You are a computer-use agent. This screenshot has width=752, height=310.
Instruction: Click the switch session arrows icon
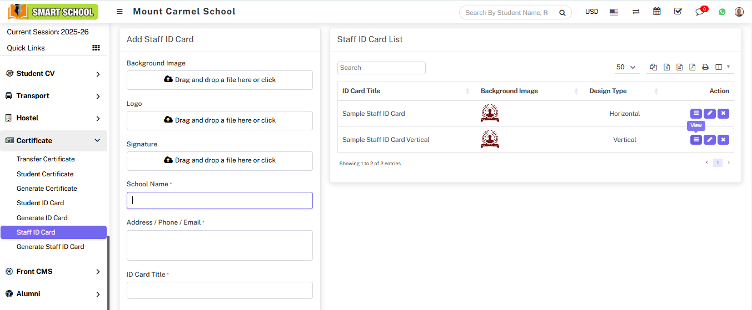tap(636, 12)
